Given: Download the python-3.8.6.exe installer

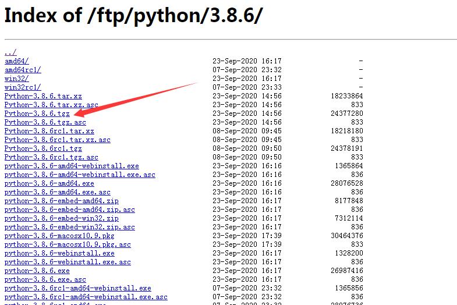Looking at the screenshot, I should click(37, 271).
